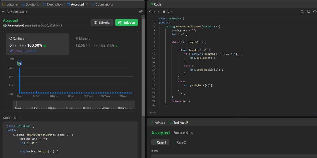The width and height of the screenshot is (317, 158).
Task: Select the Runtime stats card
Action: click(38, 44)
